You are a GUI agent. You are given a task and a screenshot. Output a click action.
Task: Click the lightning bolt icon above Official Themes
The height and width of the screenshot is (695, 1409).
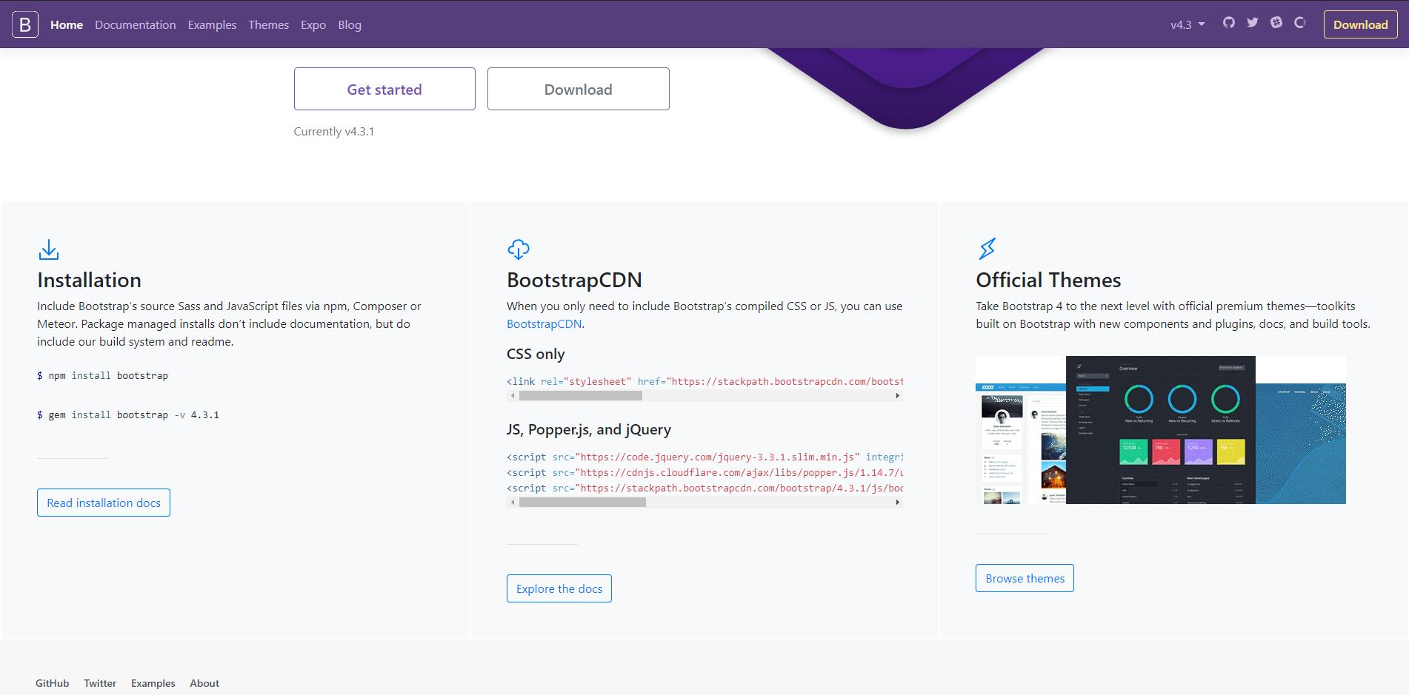point(987,249)
